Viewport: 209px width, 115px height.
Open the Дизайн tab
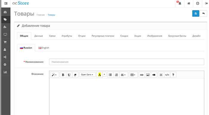(196, 36)
